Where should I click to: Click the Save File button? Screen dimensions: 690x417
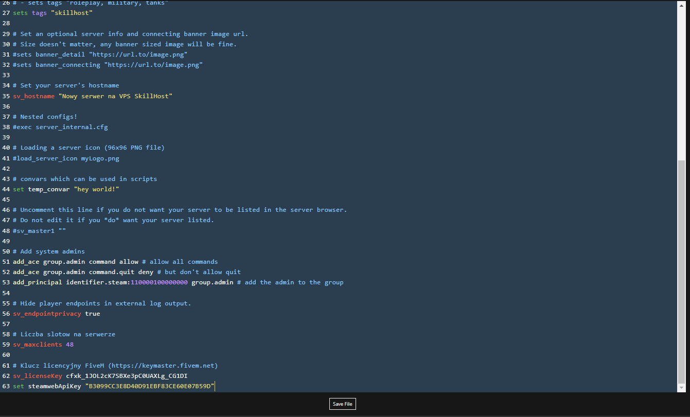[342, 404]
